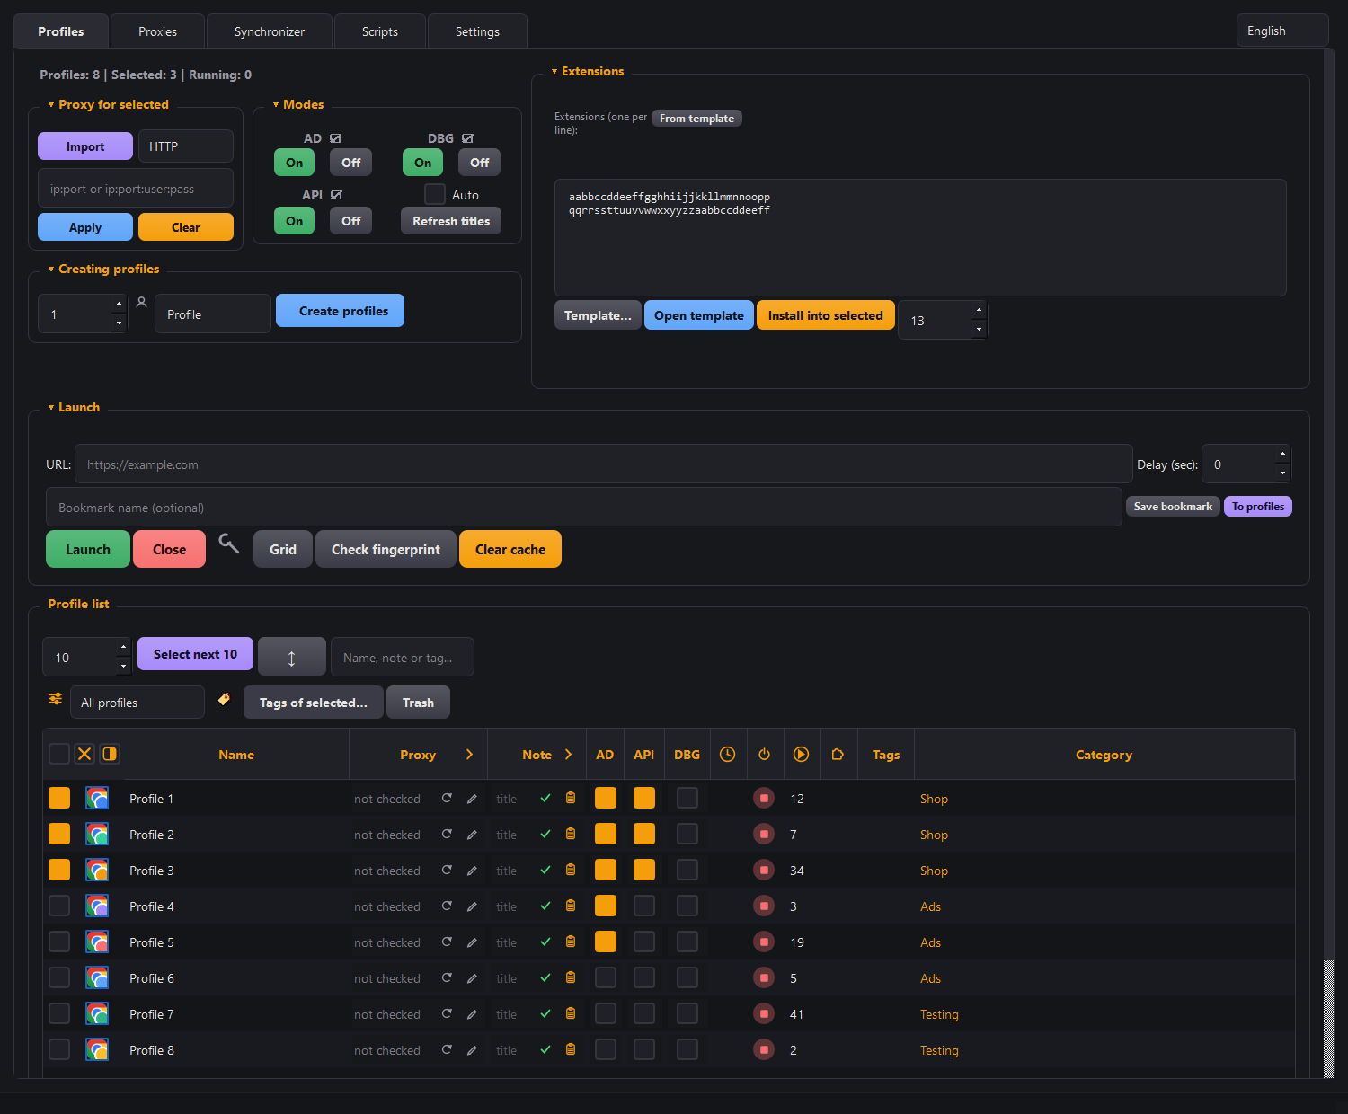Click the folder column header icon

pyautogui.click(x=838, y=755)
